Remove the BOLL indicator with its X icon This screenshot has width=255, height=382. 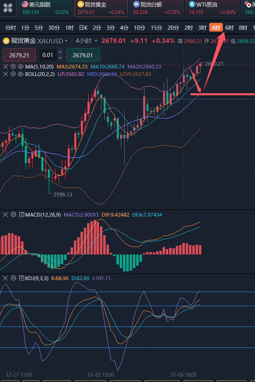pyautogui.click(x=5, y=74)
